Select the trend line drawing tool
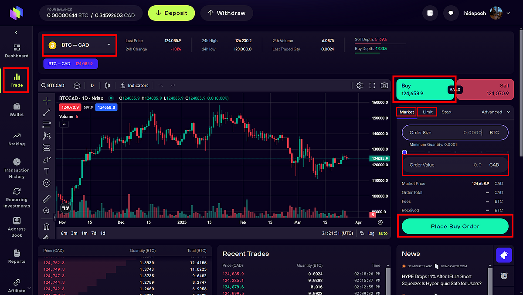This screenshot has height=295, width=523. coord(47,113)
